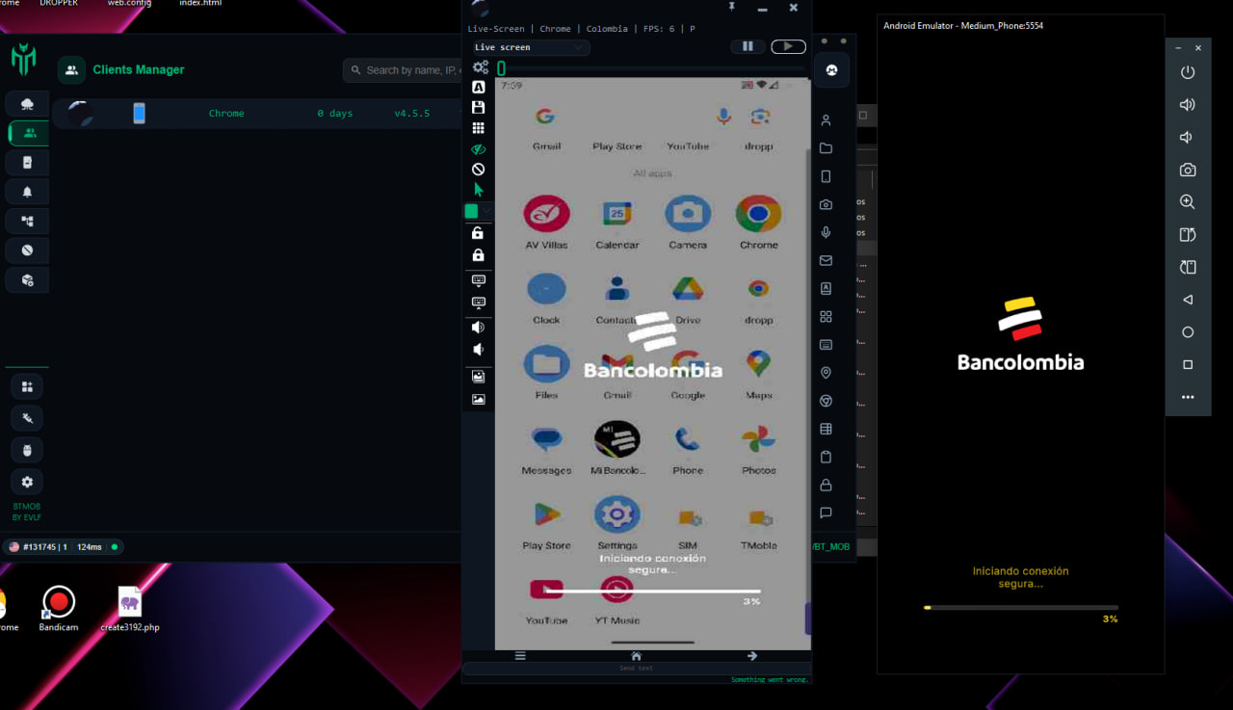This screenshot has height=710, width=1233.
Task: Focus the 'Search by name, IP' field
Action: (x=407, y=70)
